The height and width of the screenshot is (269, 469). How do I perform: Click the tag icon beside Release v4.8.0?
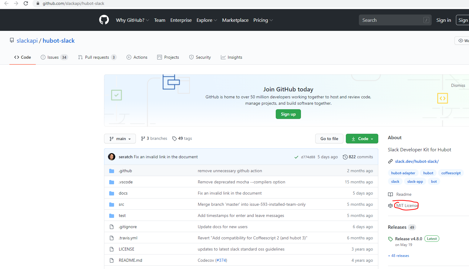click(x=390, y=239)
